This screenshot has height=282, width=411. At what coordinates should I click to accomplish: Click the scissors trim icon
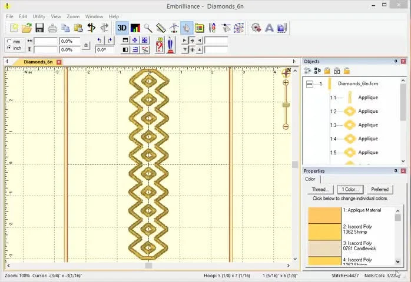144,49
